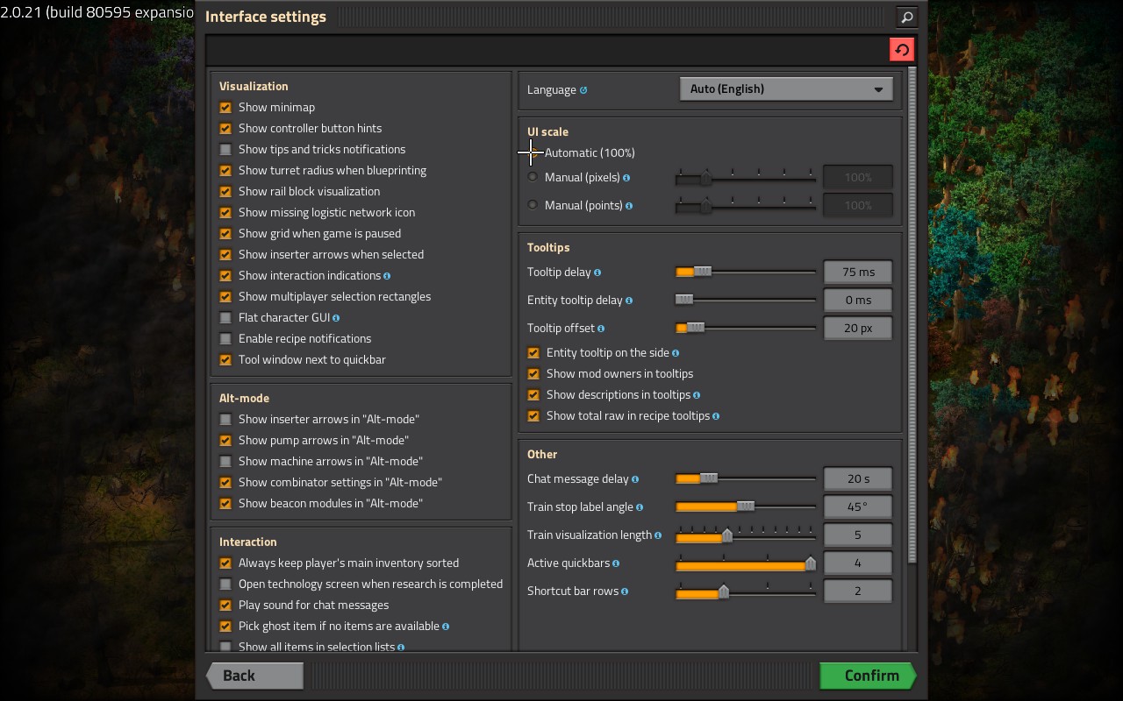Select Manual (points) UI scale radio button
The width and height of the screenshot is (1123, 701).
(x=533, y=205)
